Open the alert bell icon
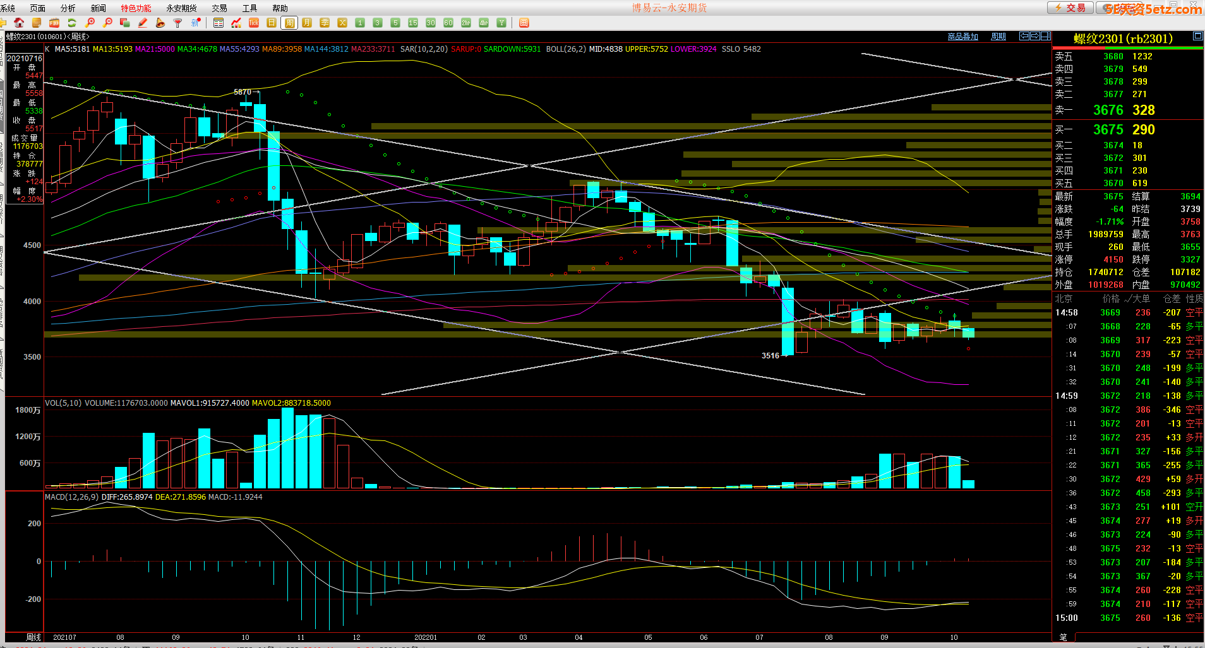Image resolution: width=1205 pixels, height=648 pixels. pyautogui.click(x=160, y=23)
